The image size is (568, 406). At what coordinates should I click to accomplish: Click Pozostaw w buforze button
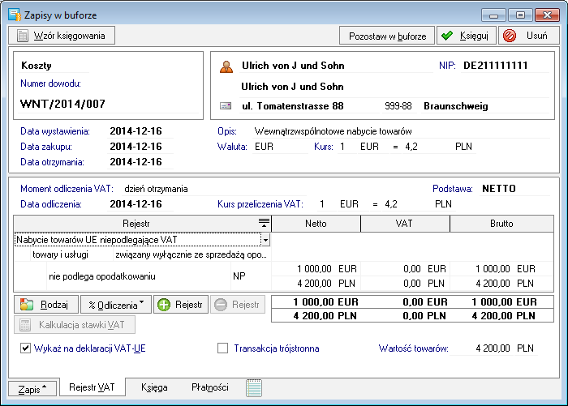tap(387, 36)
